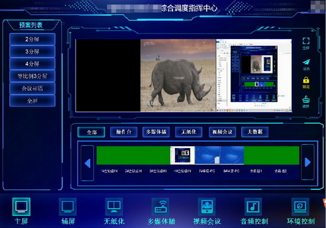Click the paper-plane send icon

306,63
